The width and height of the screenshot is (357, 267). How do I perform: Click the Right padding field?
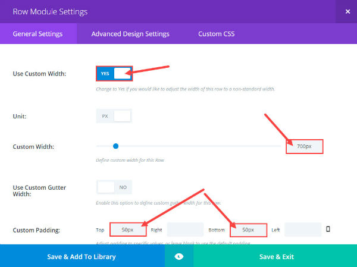(x=185, y=230)
